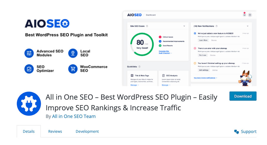Viewport: 267px width, 145px height.
Task: Click Manage under Title & Meta Tags
Action: pos(135,85)
